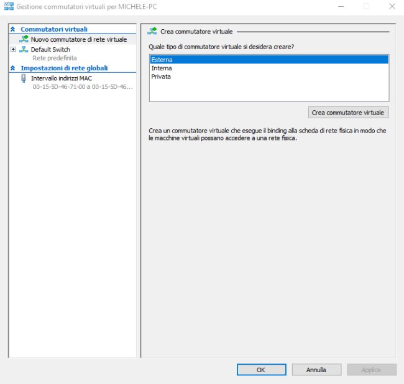
Task: Click the 'Rete predefinita' subtitle text
Action: coord(55,58)
